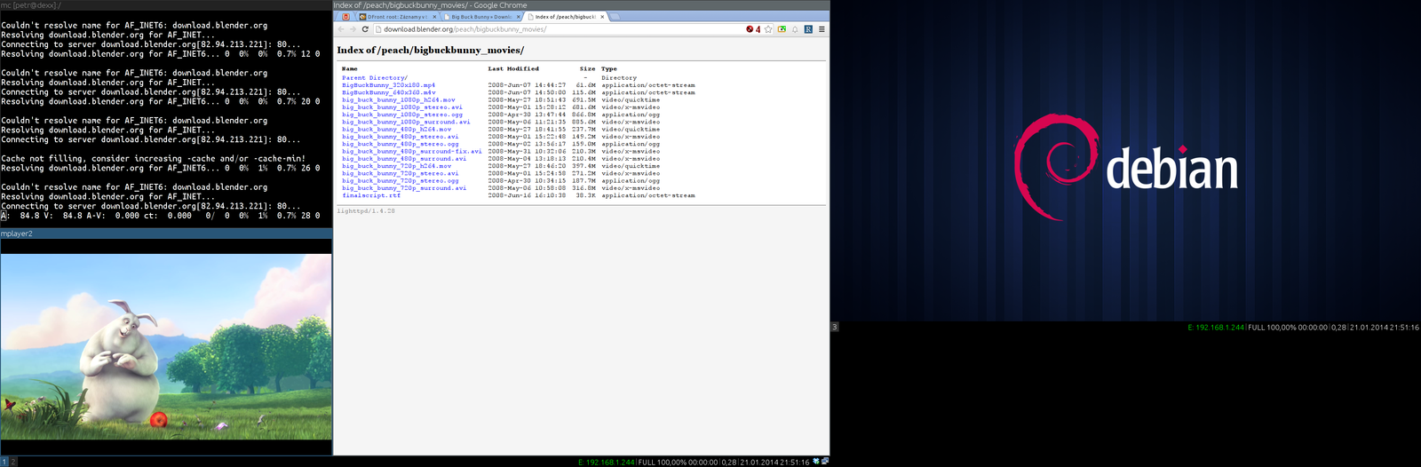Open the Chrome hamburger menu
The image size is (1421, 467).
click(822, 29)
